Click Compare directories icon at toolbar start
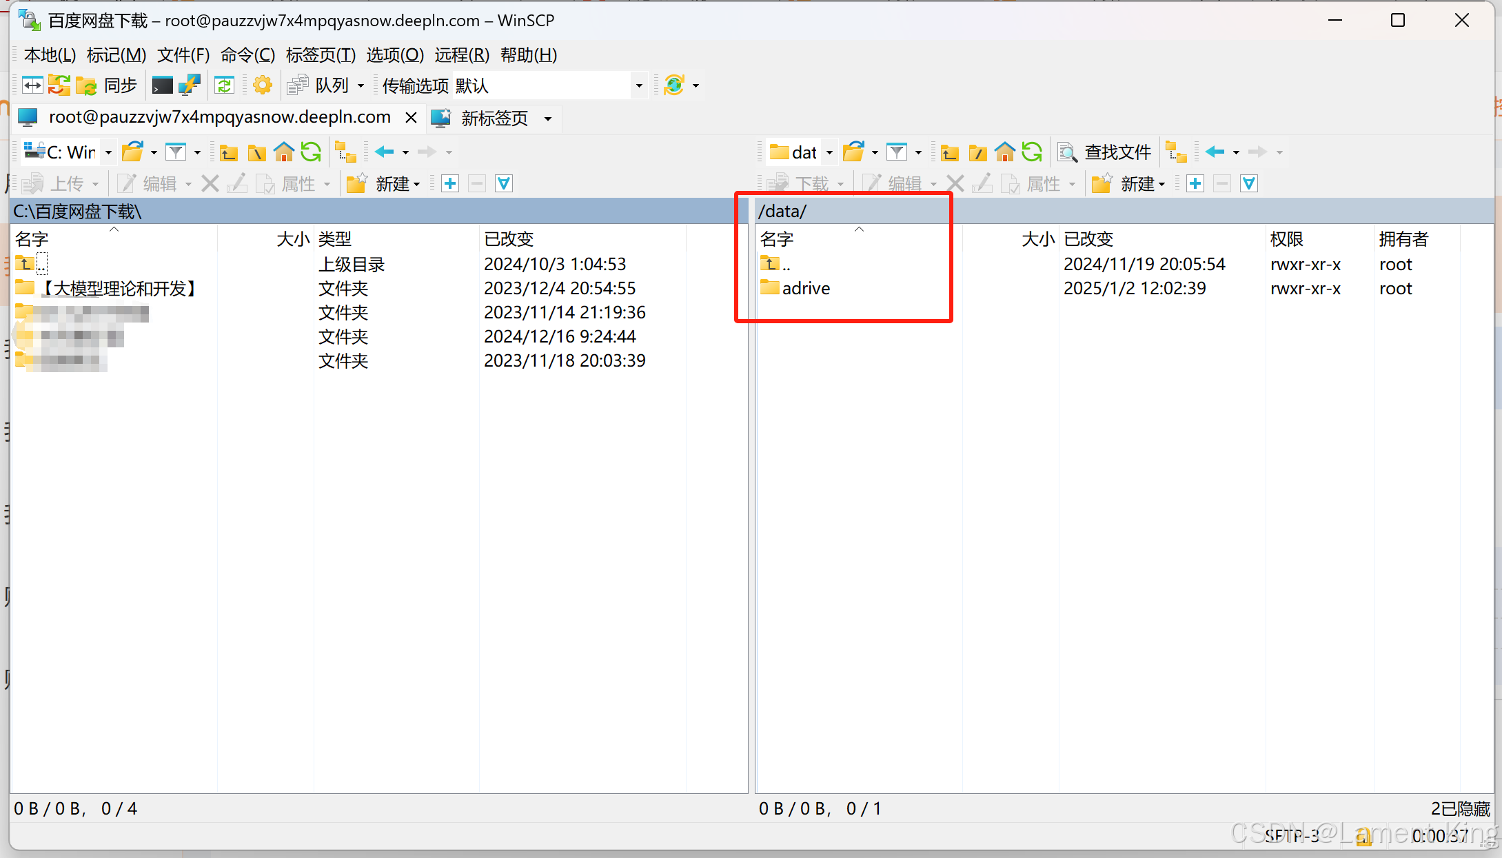The height and width of the screenshot is (858, 1502). pyautogui.click(x=32, y=85)
